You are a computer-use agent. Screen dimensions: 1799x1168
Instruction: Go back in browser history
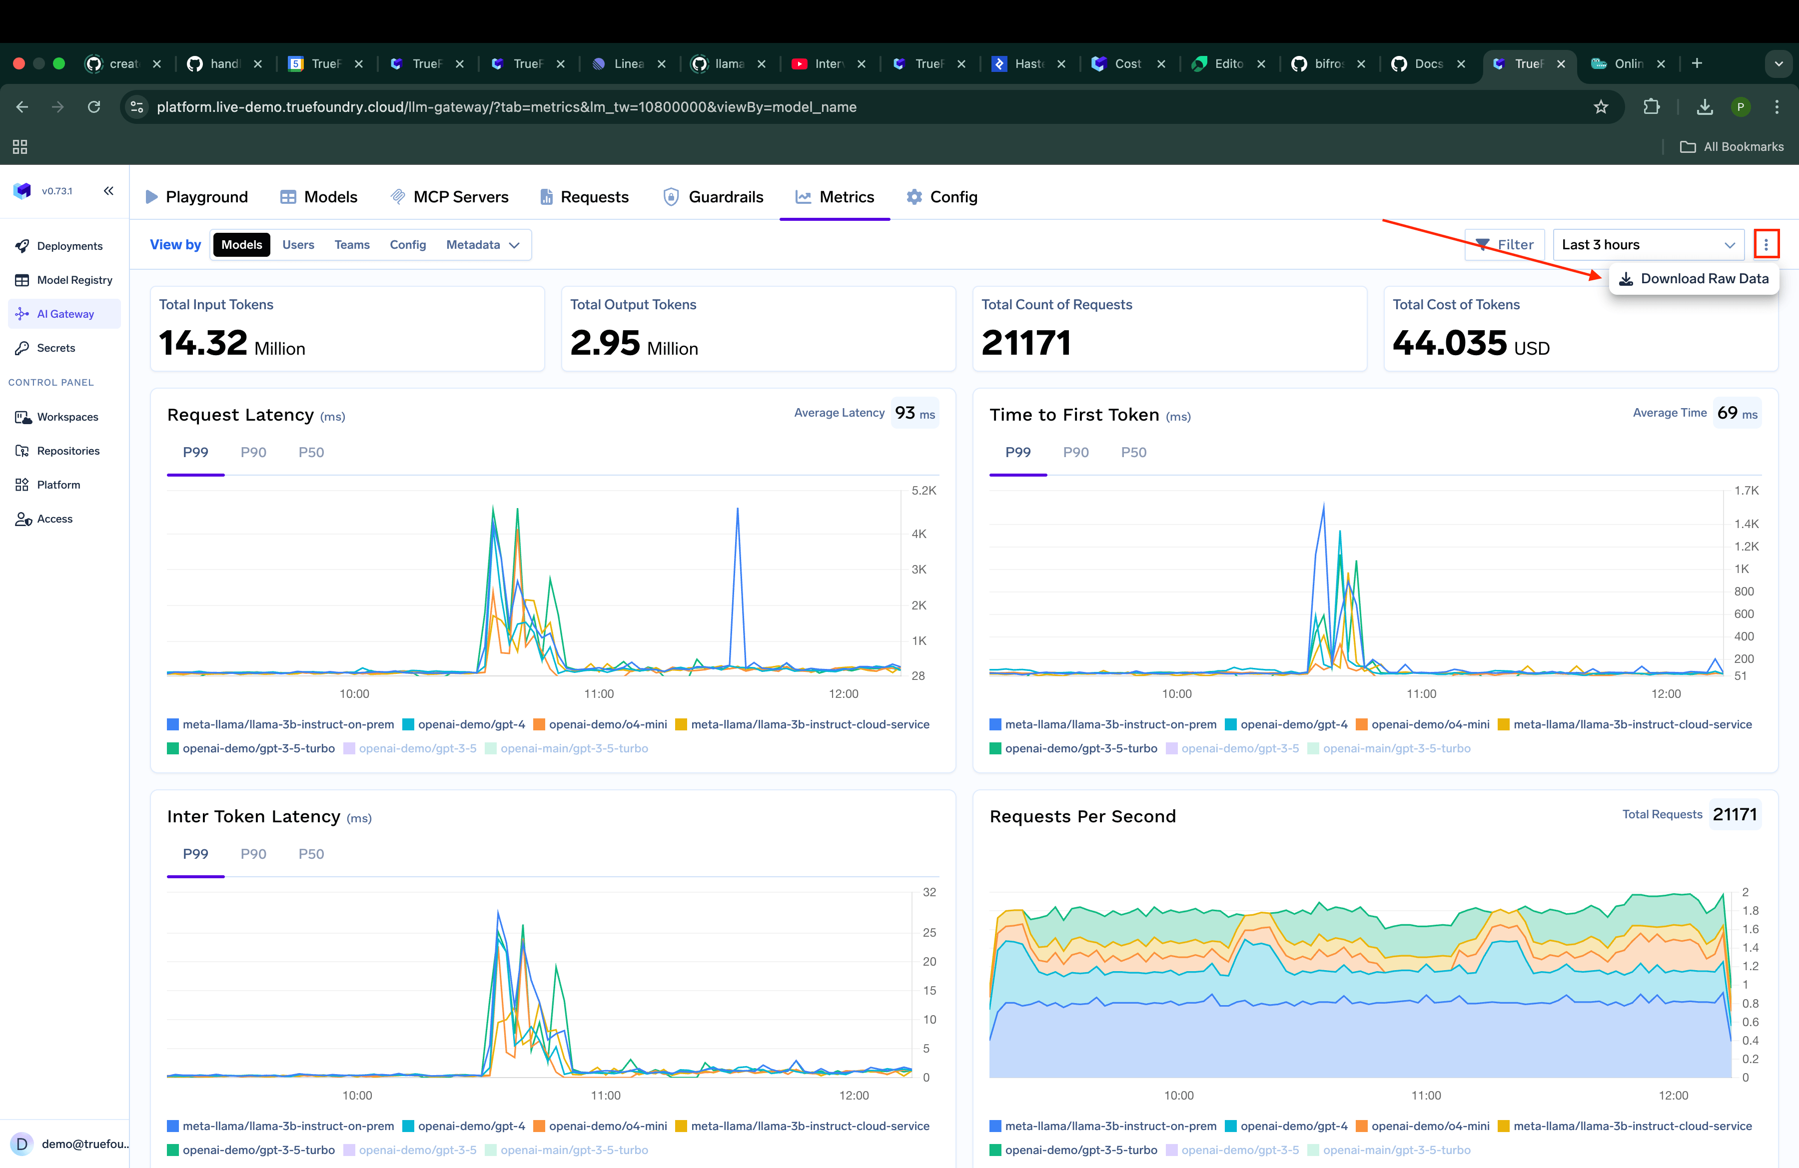(22, 107)
